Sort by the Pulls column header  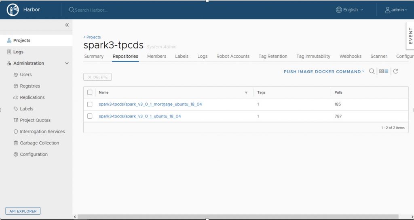tap(338, 92)
